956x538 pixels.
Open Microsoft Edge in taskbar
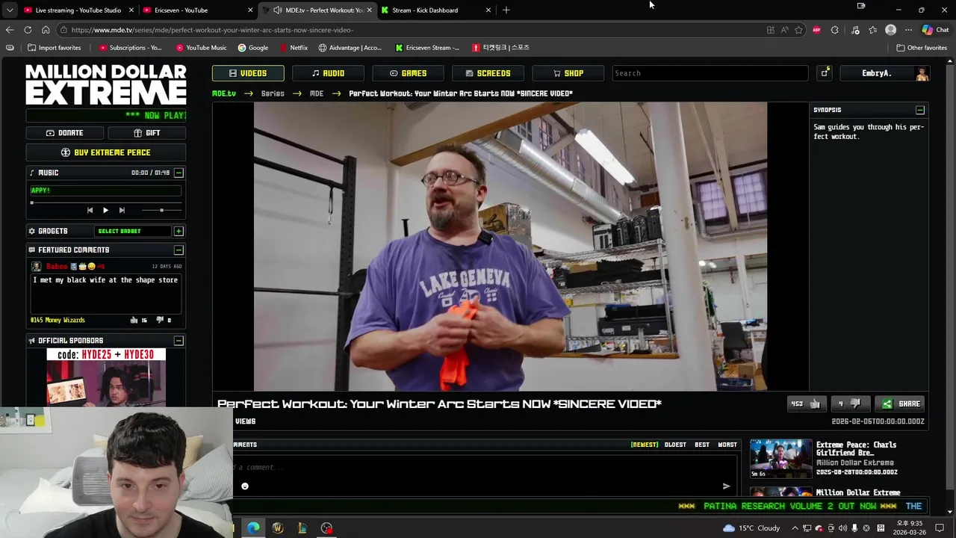(x=253, y=528)
